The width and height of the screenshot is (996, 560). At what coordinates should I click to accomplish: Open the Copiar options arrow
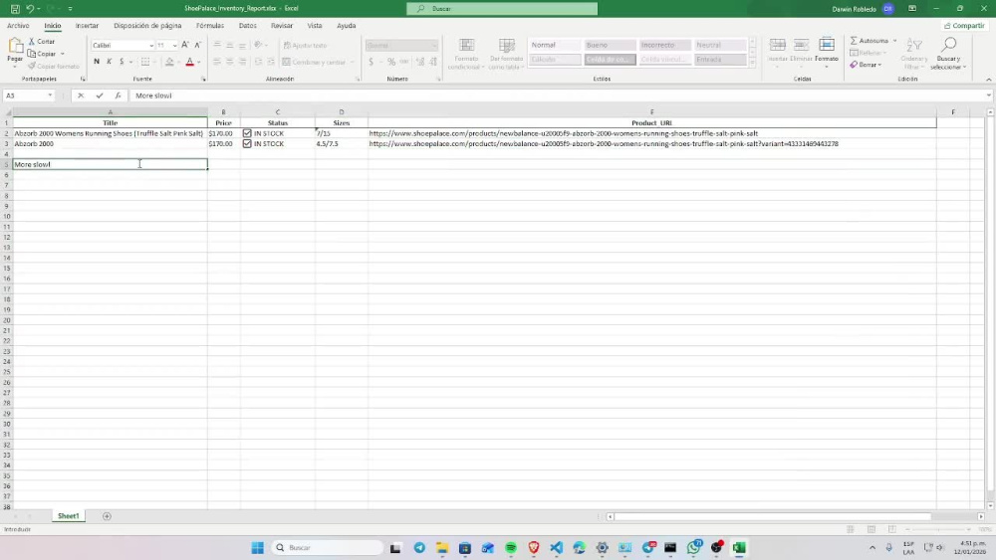62,54
